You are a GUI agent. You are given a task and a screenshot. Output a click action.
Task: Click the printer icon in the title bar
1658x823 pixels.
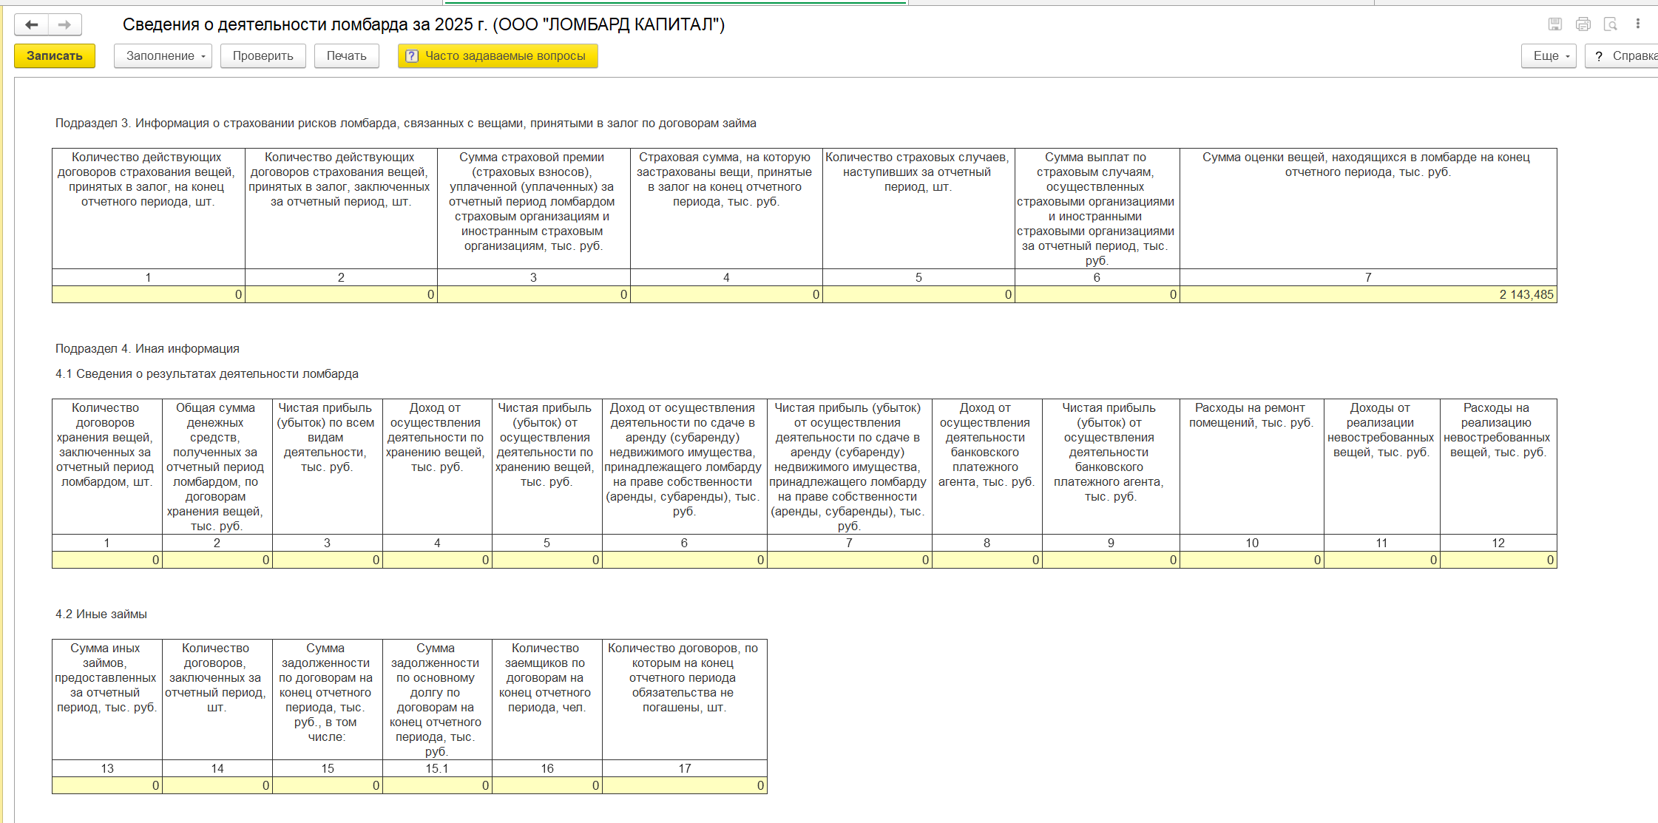(x=1583, y=24)
